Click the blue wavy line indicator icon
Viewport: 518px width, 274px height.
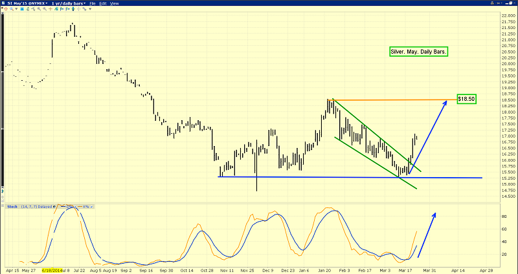(84, 9)
